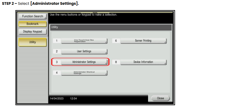Show the Display Keypad panel

click(x=32, y=32)
